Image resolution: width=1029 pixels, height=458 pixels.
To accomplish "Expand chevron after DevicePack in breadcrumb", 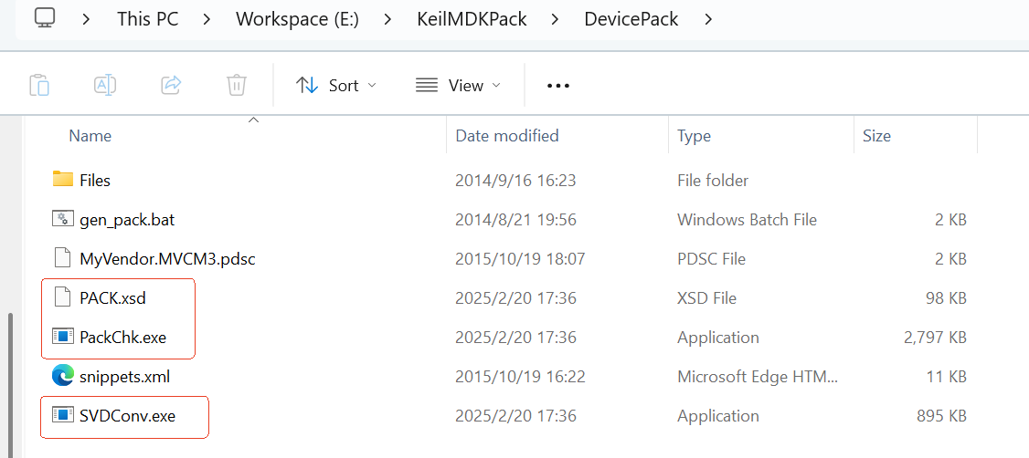I will click(708, 18).
